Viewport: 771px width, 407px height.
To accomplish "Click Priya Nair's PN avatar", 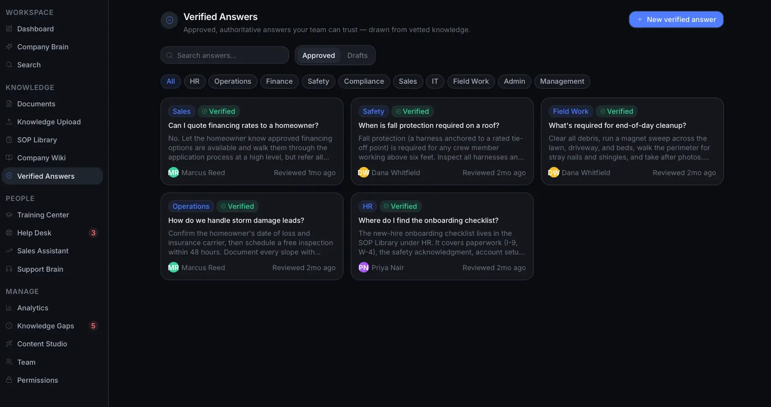I will [x=363, y=268].
